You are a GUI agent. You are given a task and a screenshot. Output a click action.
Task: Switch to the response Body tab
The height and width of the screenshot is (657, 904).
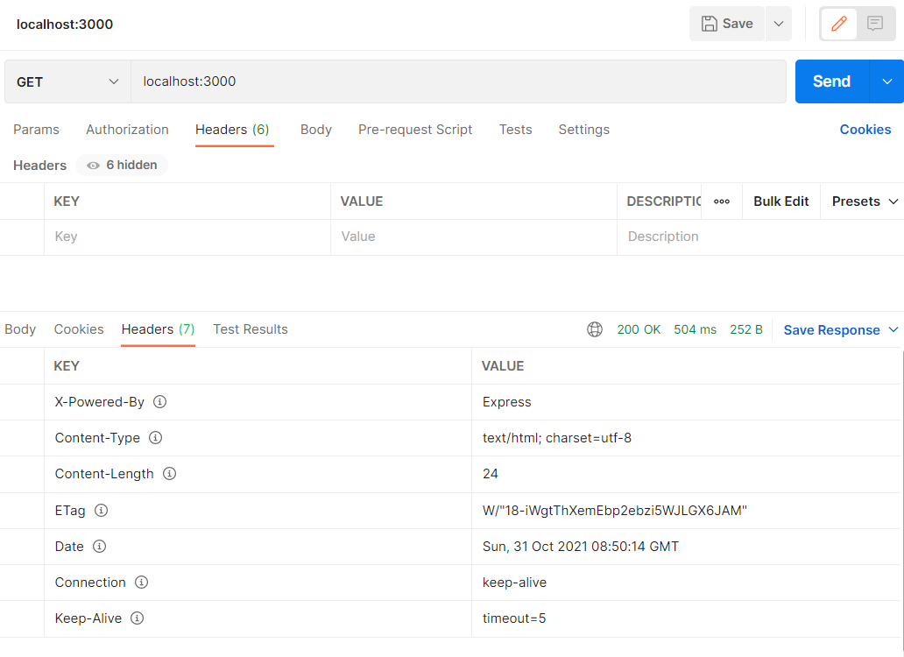[20, 329]
